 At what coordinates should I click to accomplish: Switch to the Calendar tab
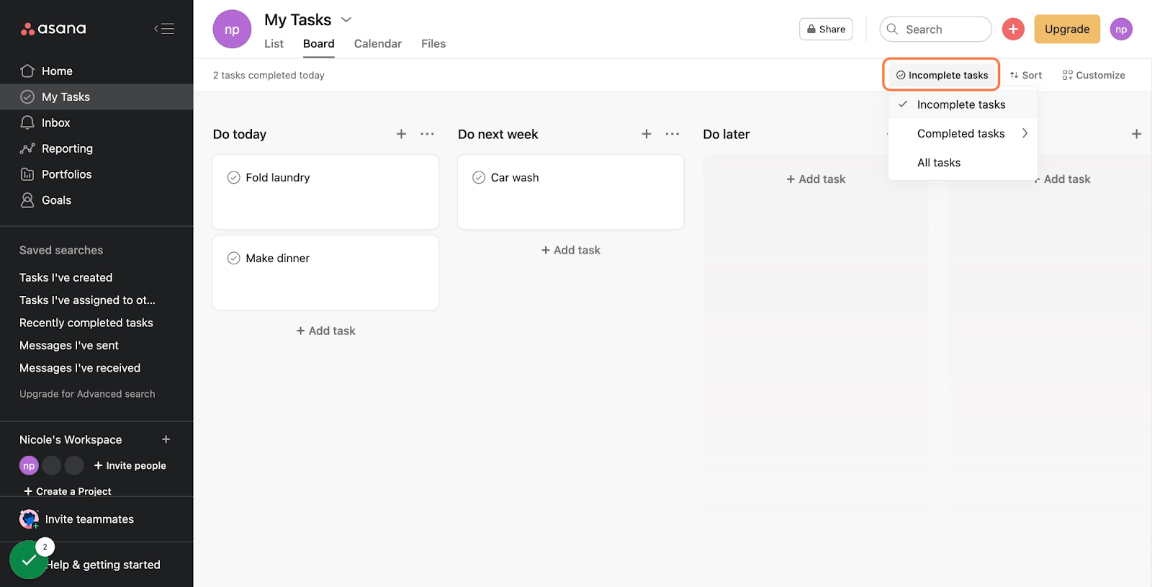pyautogui.click(x=378, y=43)
